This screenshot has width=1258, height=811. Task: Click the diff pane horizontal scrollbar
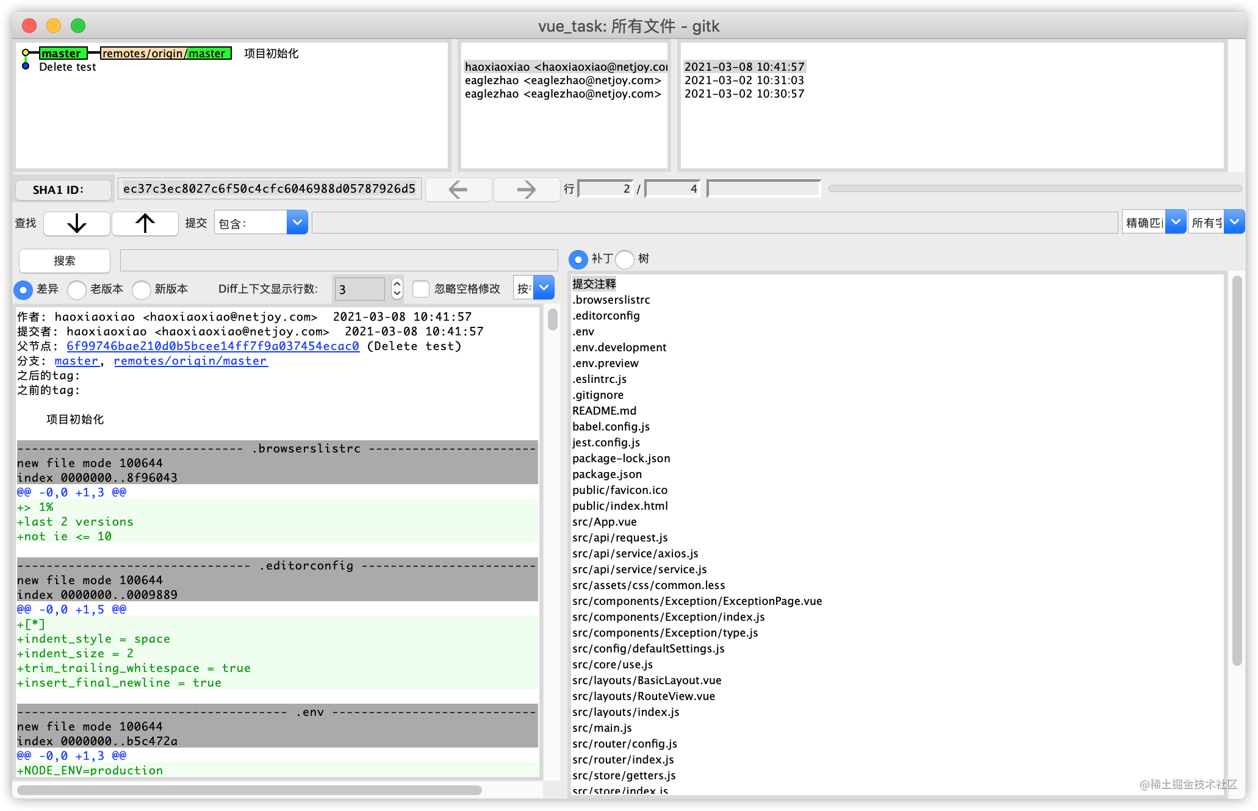[250, 790]
